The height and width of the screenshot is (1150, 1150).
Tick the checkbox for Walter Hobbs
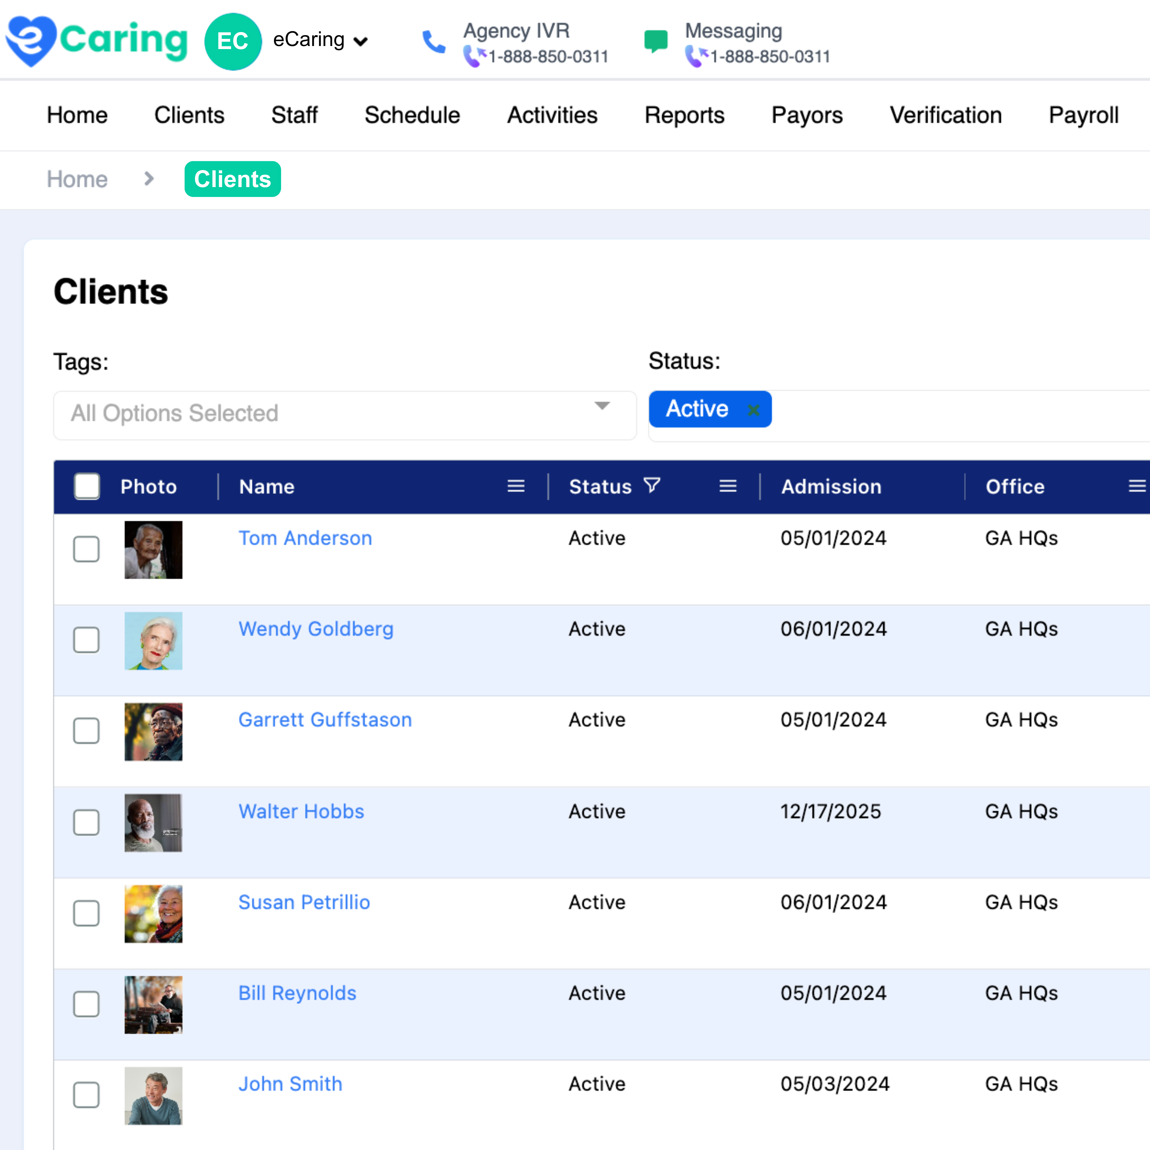86,822
